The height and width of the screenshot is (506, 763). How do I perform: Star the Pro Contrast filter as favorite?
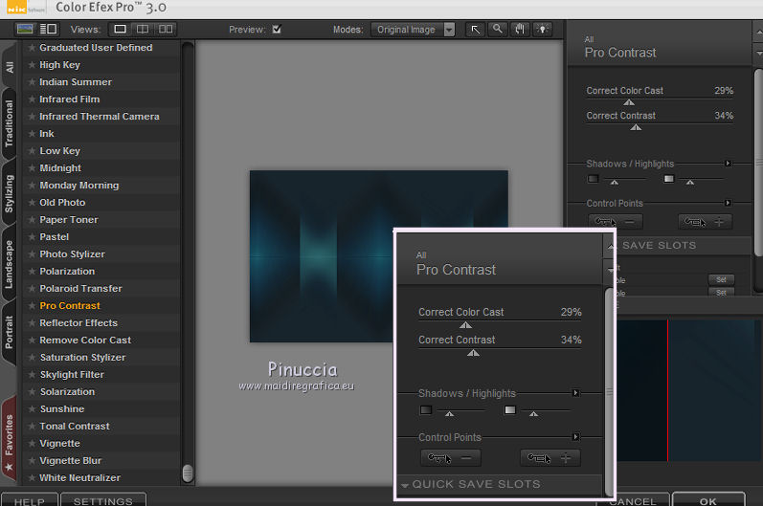pos(32,306)
